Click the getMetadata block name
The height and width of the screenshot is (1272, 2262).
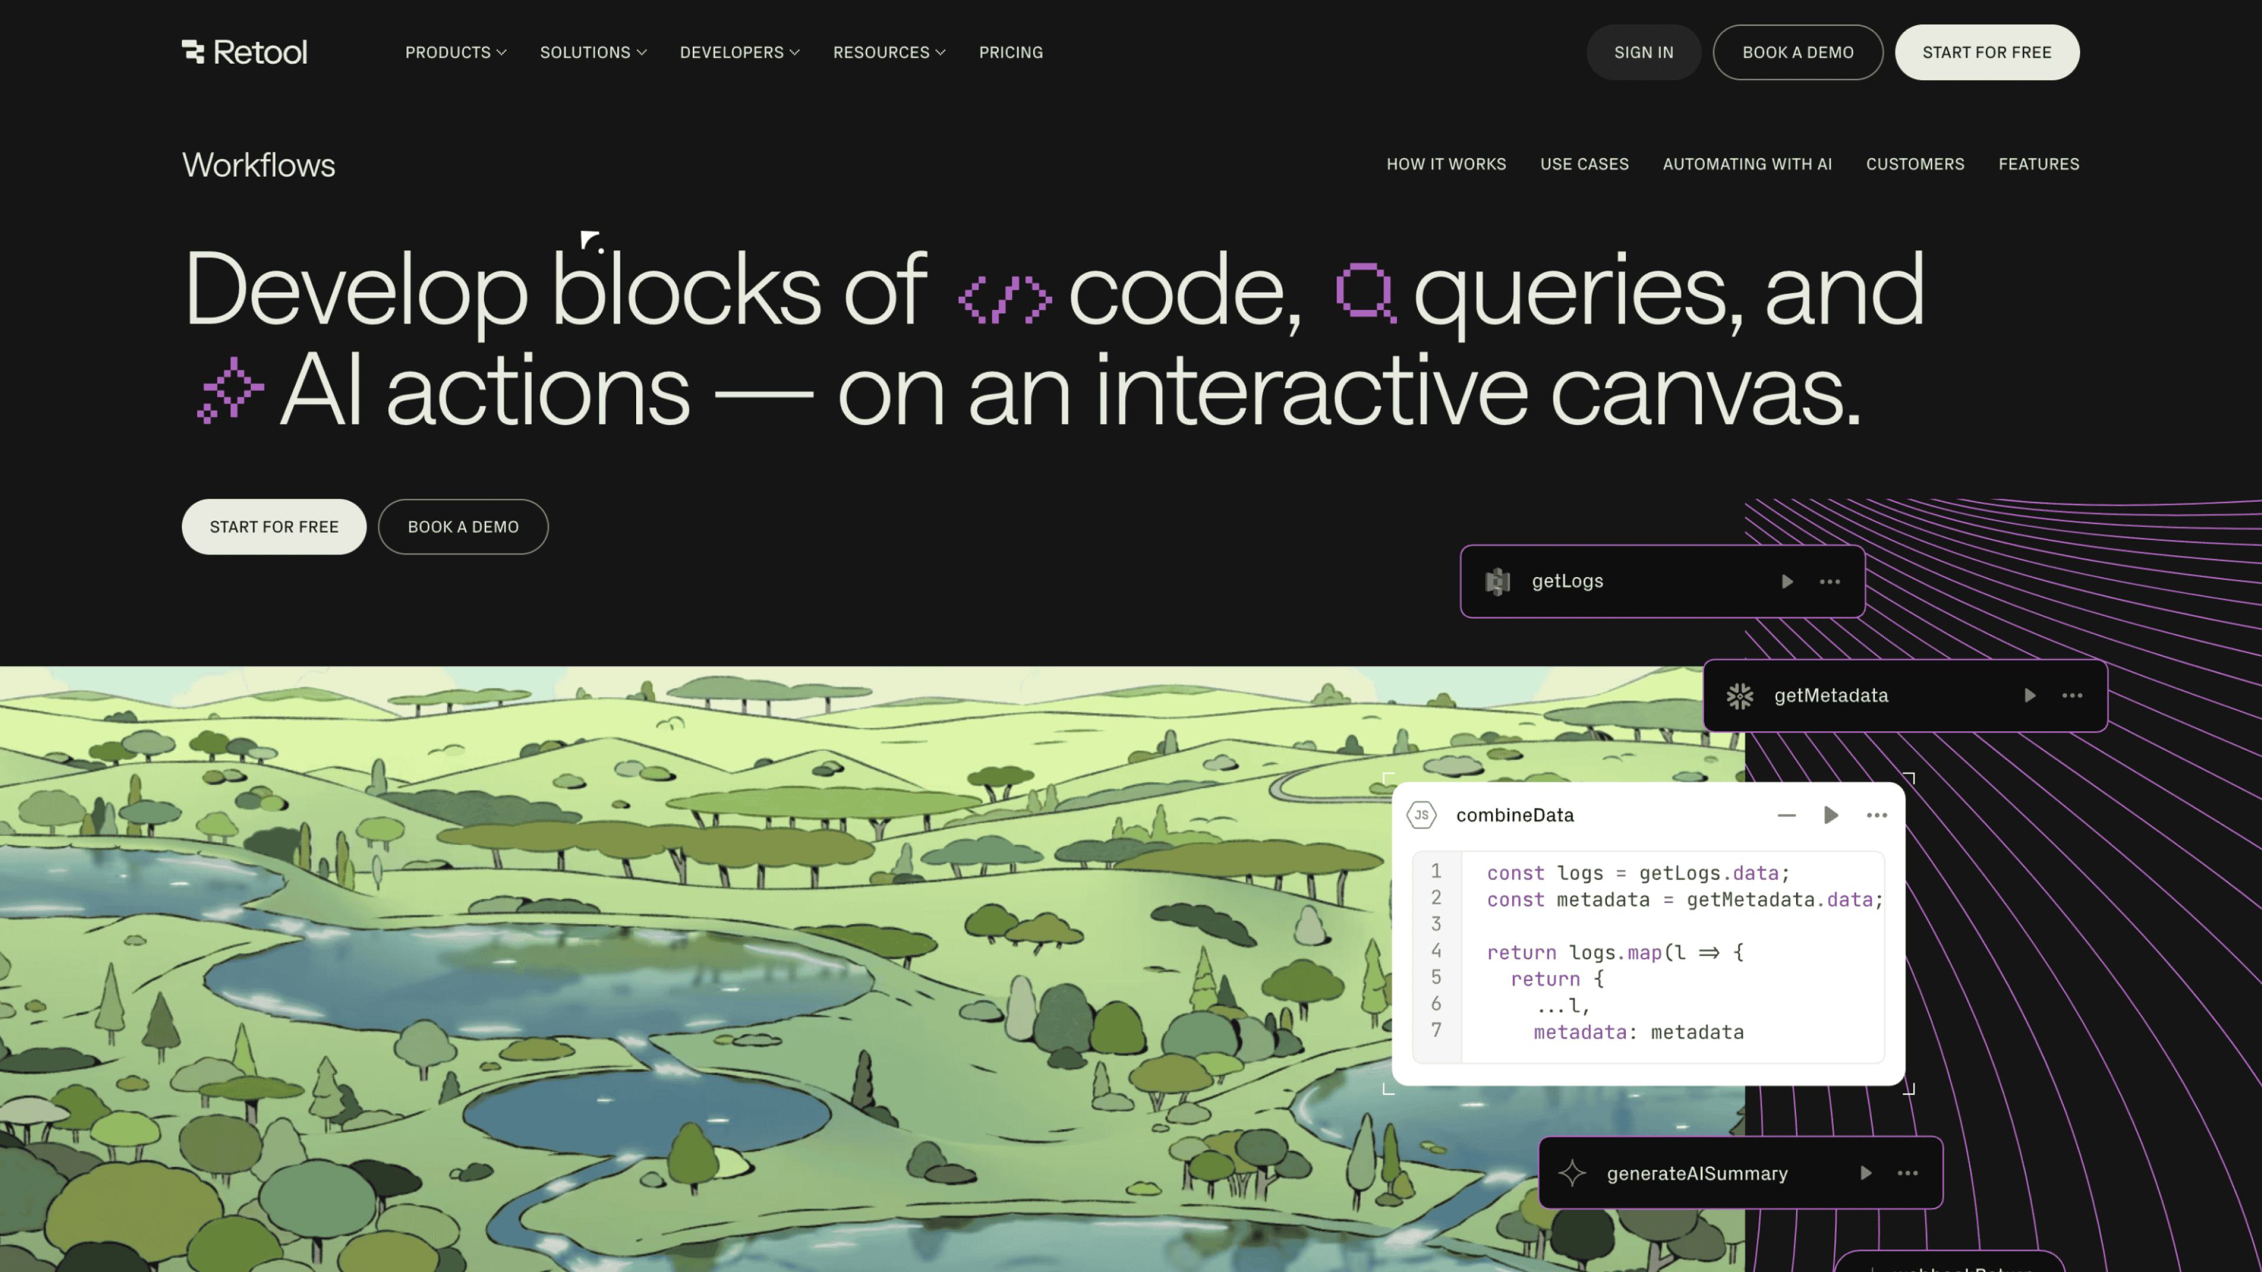(x=1831, y=695)
